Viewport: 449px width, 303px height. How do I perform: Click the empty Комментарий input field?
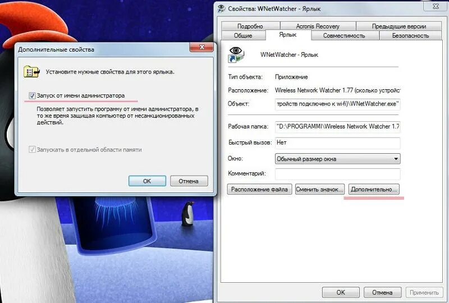(x=337, y=174)
